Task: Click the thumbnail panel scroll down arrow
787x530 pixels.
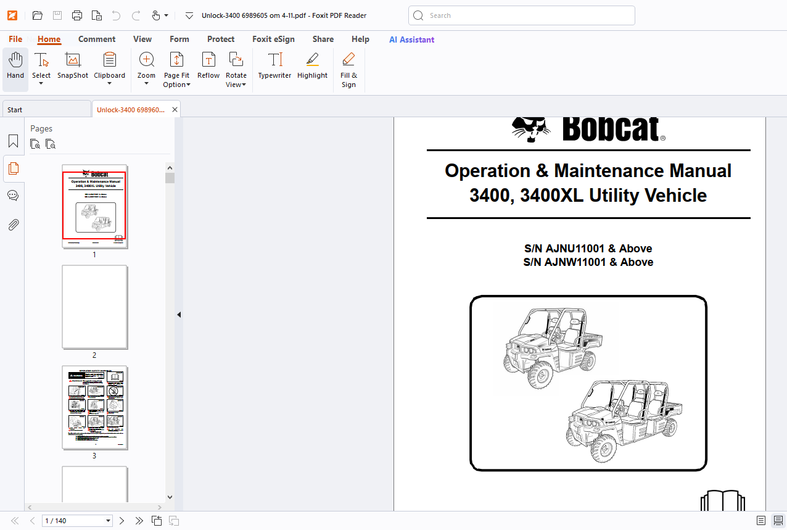Action: pos(170,497)
